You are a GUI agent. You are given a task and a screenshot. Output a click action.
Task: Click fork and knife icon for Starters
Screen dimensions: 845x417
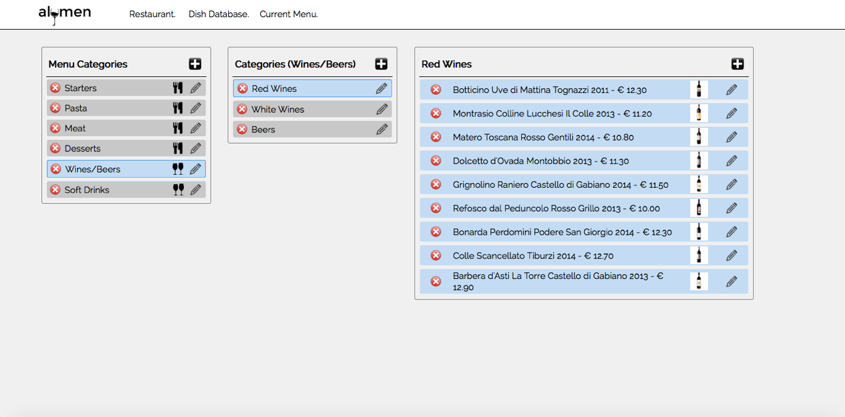pyautogui.click(x=178, y=88)
